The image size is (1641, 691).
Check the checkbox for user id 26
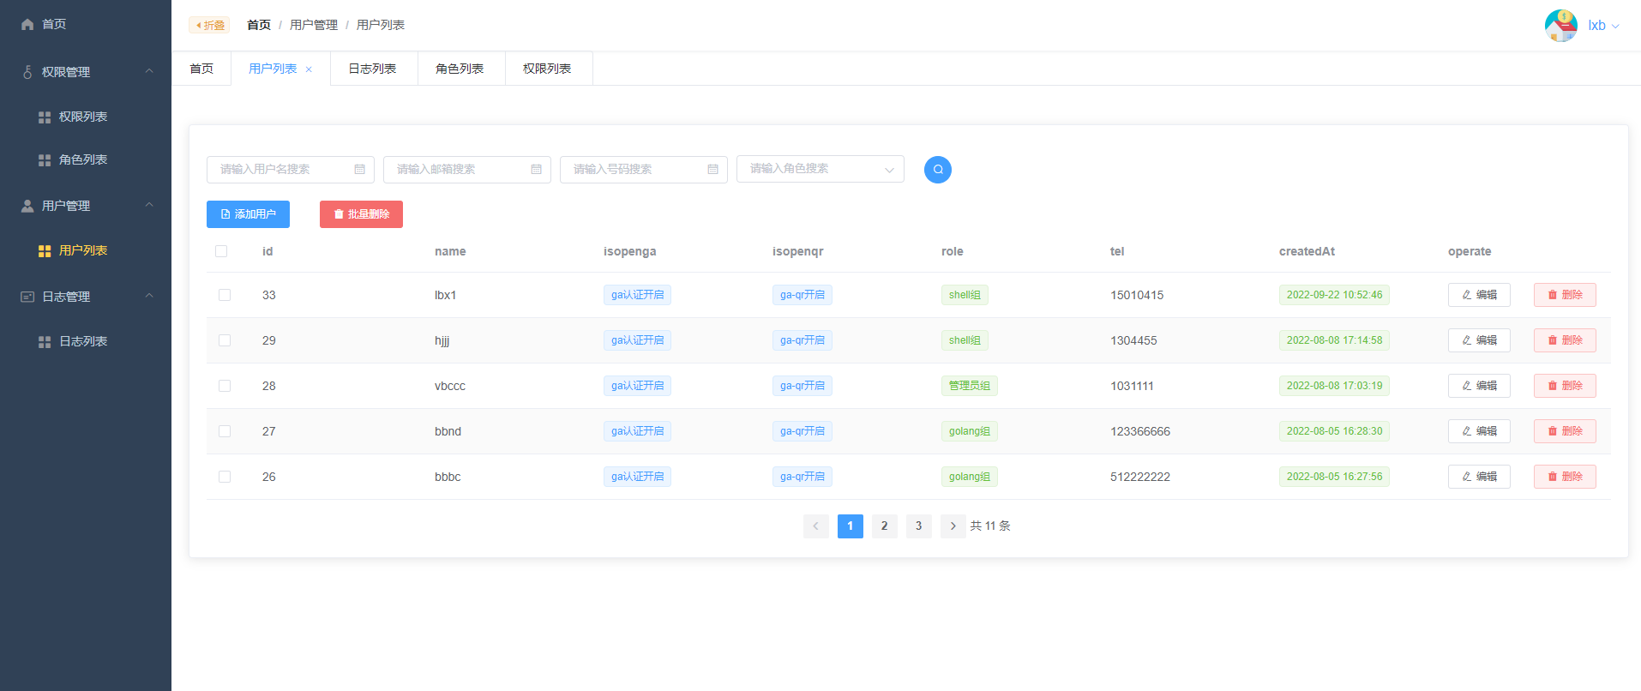tap(225, 477)
